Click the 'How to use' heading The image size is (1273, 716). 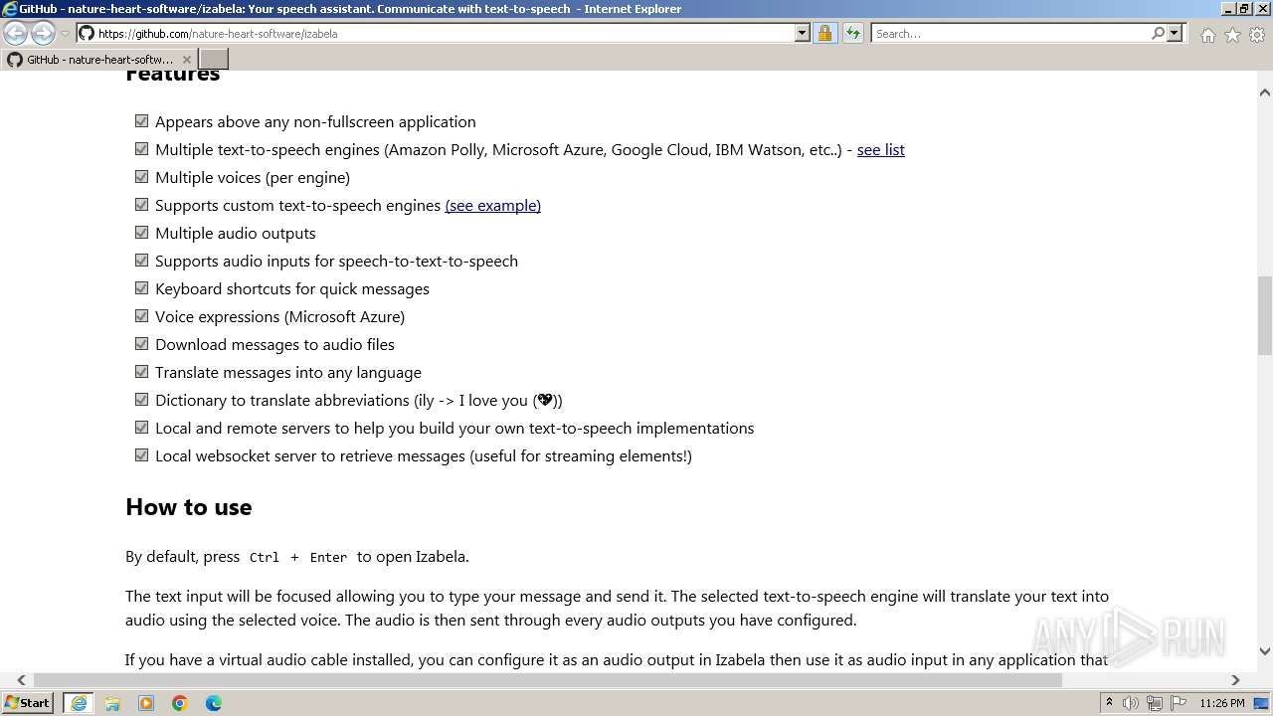[189, 507]
